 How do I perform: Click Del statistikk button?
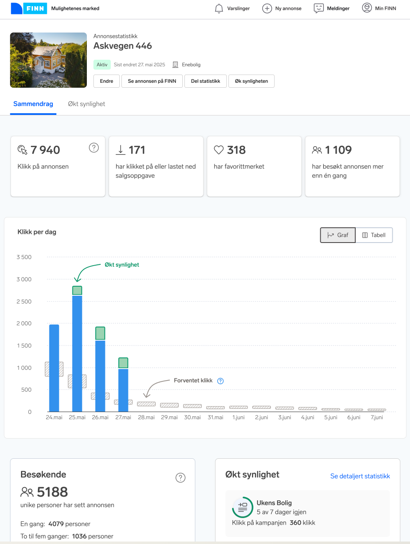point(205,81)
